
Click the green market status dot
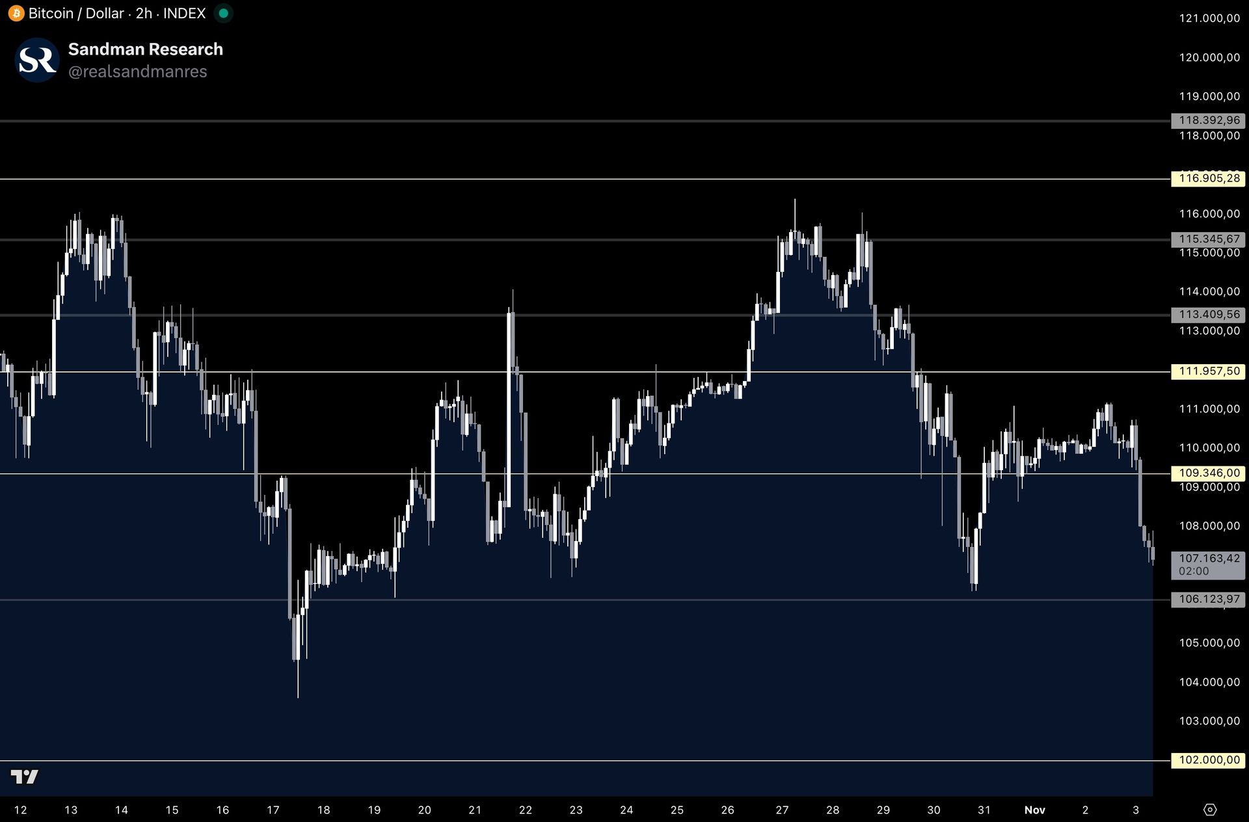click(x=223, y=13)
